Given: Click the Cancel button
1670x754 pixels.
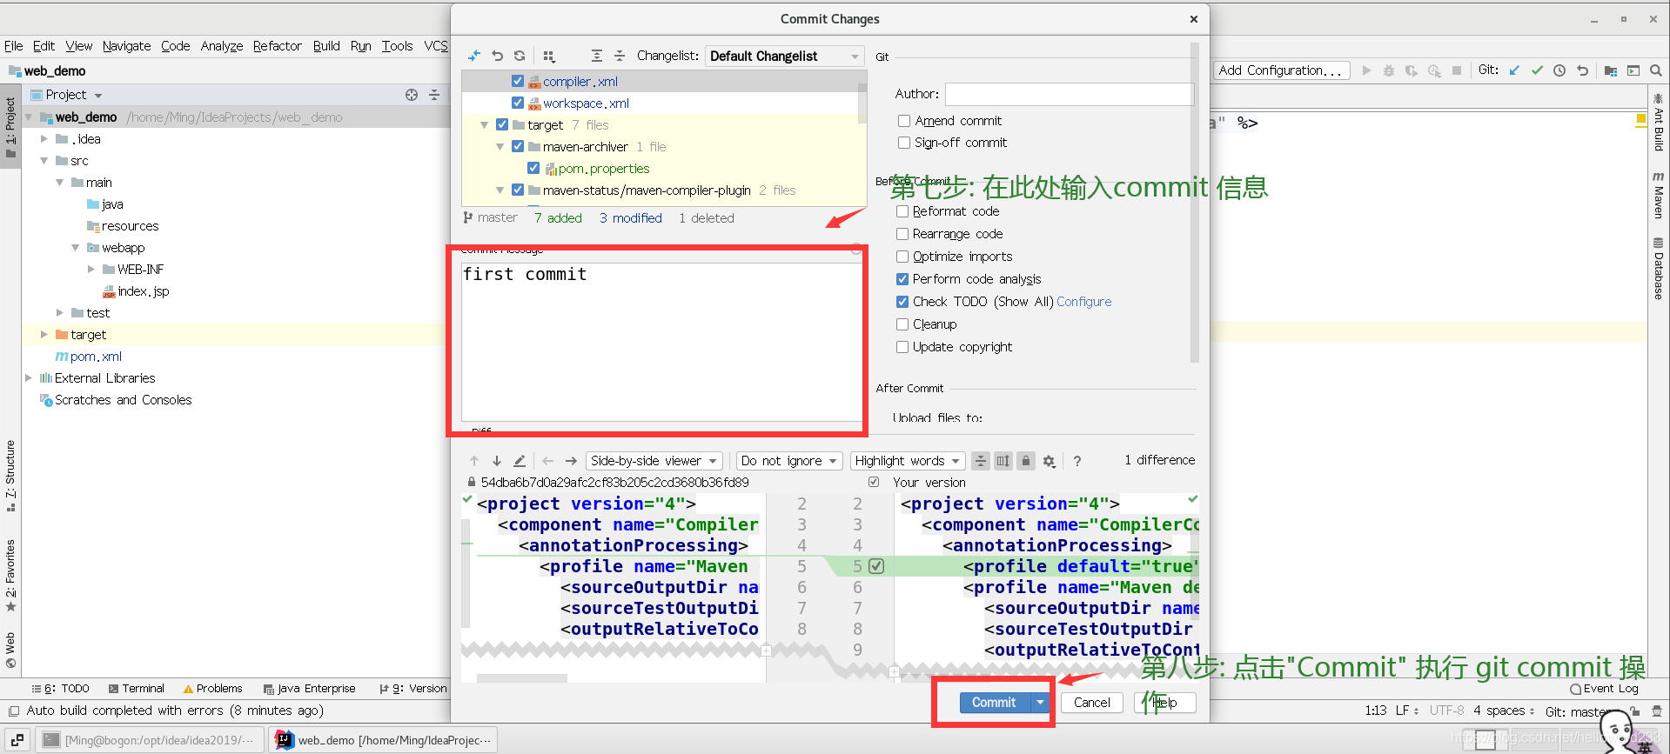Looking at the screenshot, I should (x=1092, y=703).
